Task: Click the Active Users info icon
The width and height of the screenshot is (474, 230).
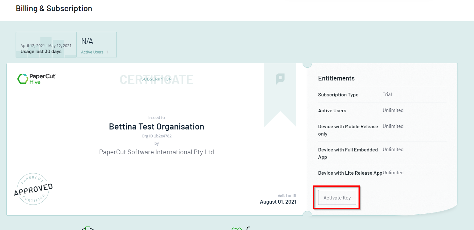Action: pyautogui.click(x=108, y=52)
